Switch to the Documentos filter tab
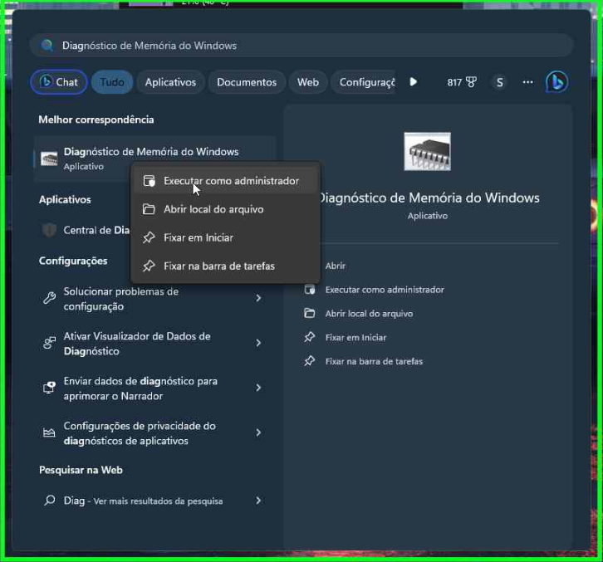The width and height of the screenshot is (603, 562). pyautogui.click(x=247, y=82)
